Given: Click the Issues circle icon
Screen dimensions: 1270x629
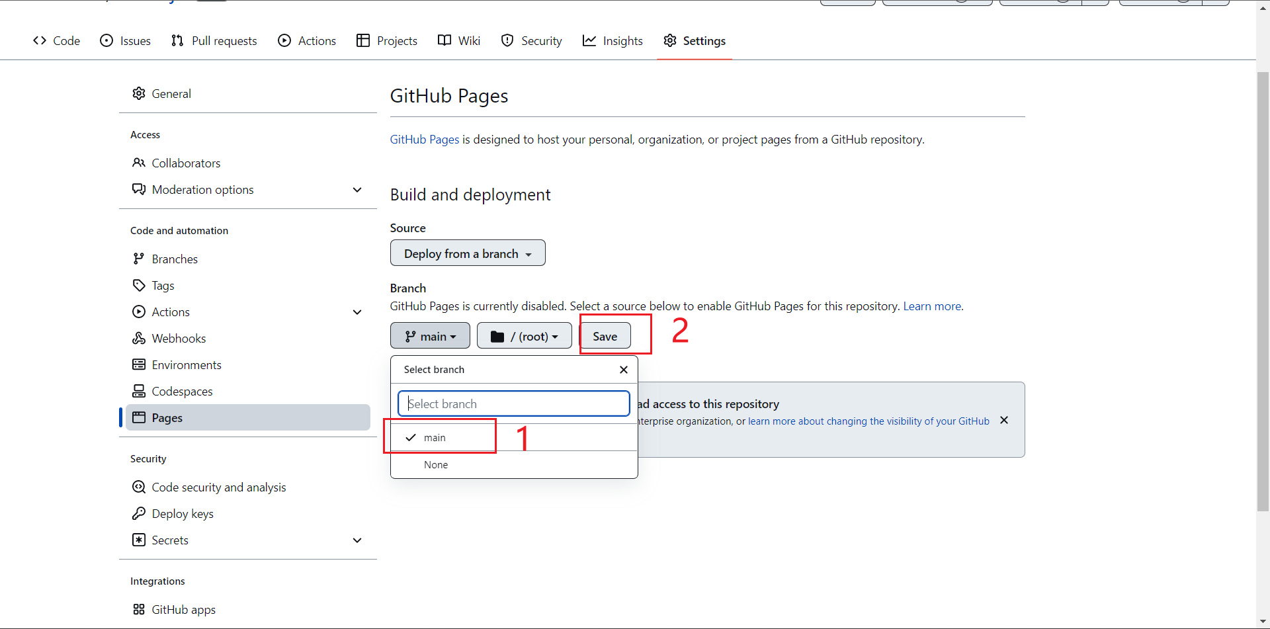Looking at the screenshot, I should click(x=106, y=41).
